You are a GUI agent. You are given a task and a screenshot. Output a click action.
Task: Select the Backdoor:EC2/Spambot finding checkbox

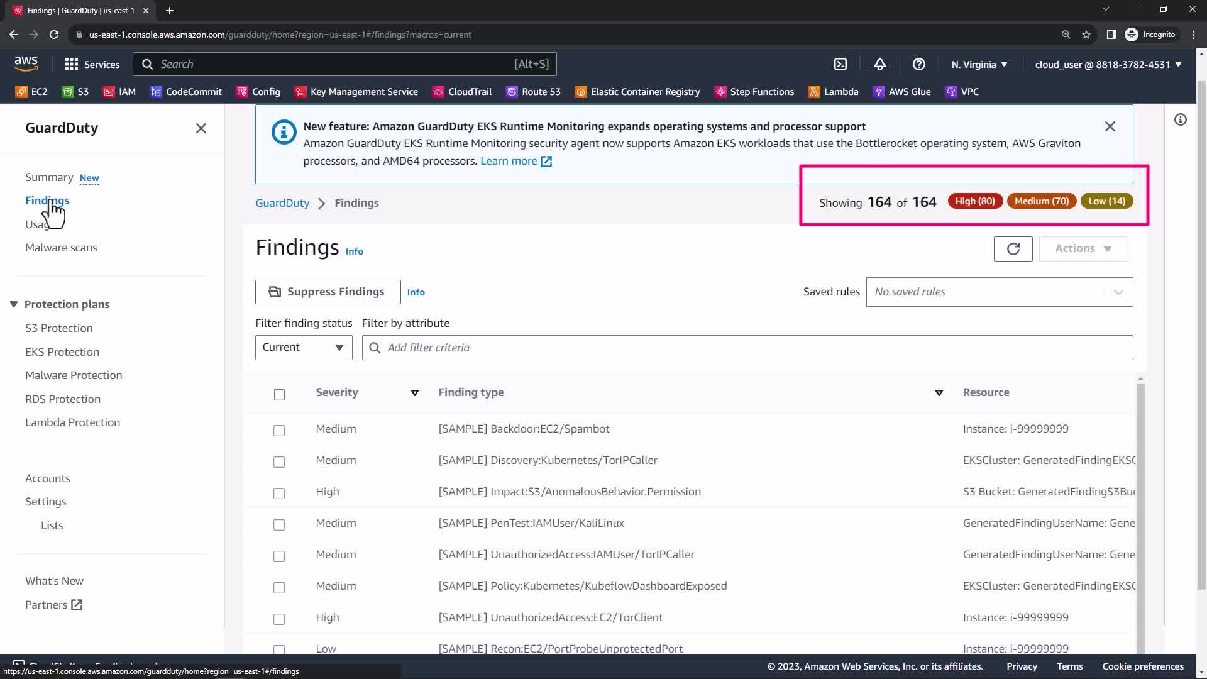click(279, 431)
